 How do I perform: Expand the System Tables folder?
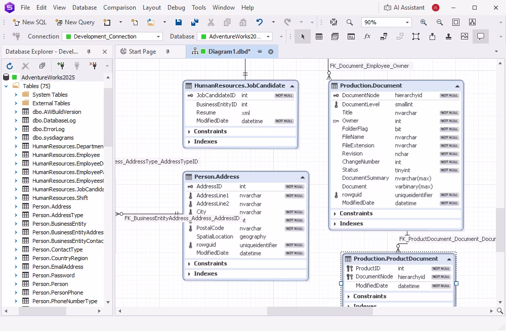[x=16, y=95]
